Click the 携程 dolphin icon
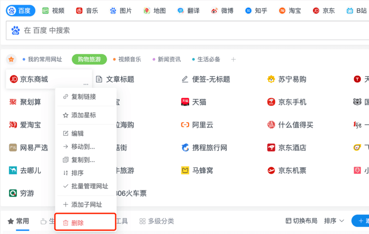 (x=185, y=147)
